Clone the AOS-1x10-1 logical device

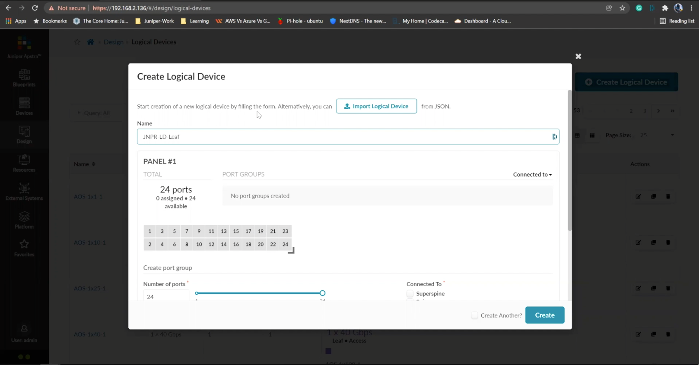[x=654, y=242]
